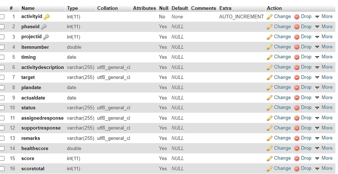Click the Name column header
This screenshot has height=174, width=338.
tap(28, 8)
